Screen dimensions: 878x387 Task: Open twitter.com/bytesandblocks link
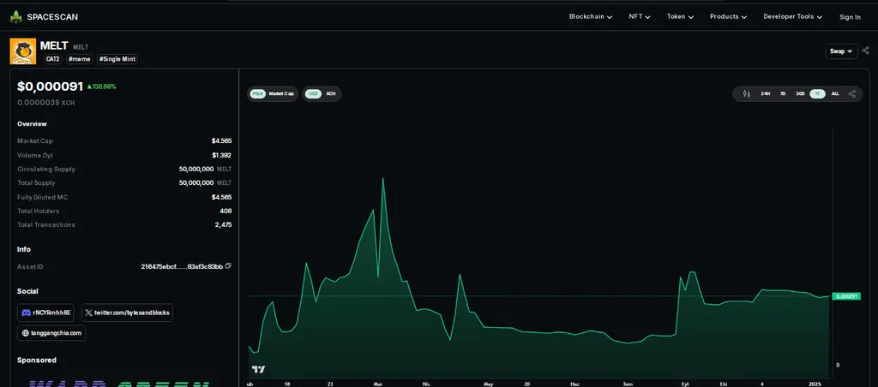tap(127, 313)
